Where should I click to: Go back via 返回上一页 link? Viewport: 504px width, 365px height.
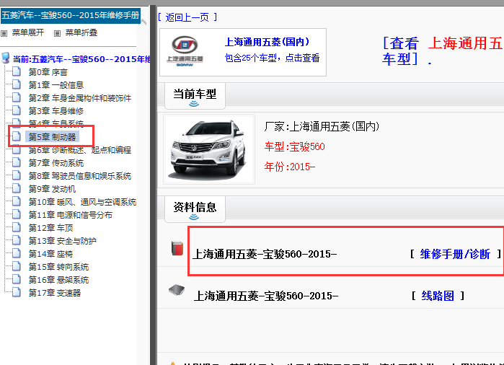point(187,17)
